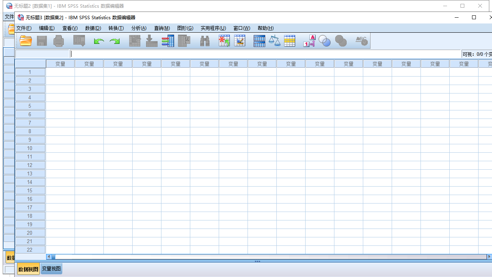The image size is (492, 277).
Task: Open the 实用程序(U) menu
Action: point(213,28)
